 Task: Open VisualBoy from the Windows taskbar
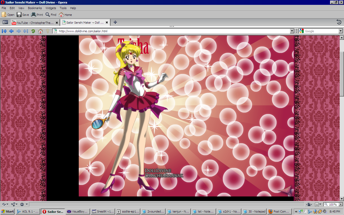[78, 212]
